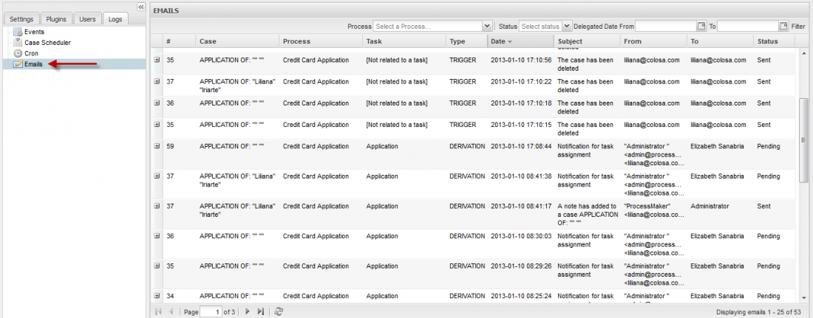Switch to the Settings tab
Viewport: 813px width, 318px height.
pyautogui.click(x=21, y=19)
